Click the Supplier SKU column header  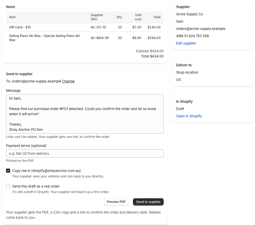pos(97,17)
